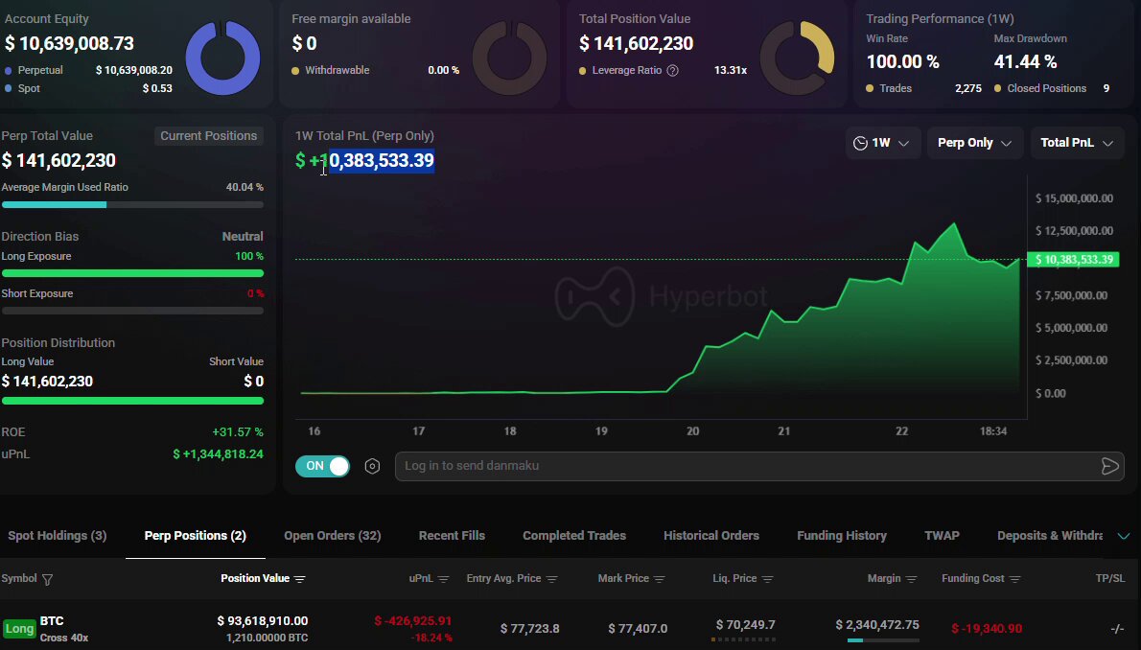Switch to the Spot Holdings (3) tab
The image size is (1141, 650).
tap(58, 536)
